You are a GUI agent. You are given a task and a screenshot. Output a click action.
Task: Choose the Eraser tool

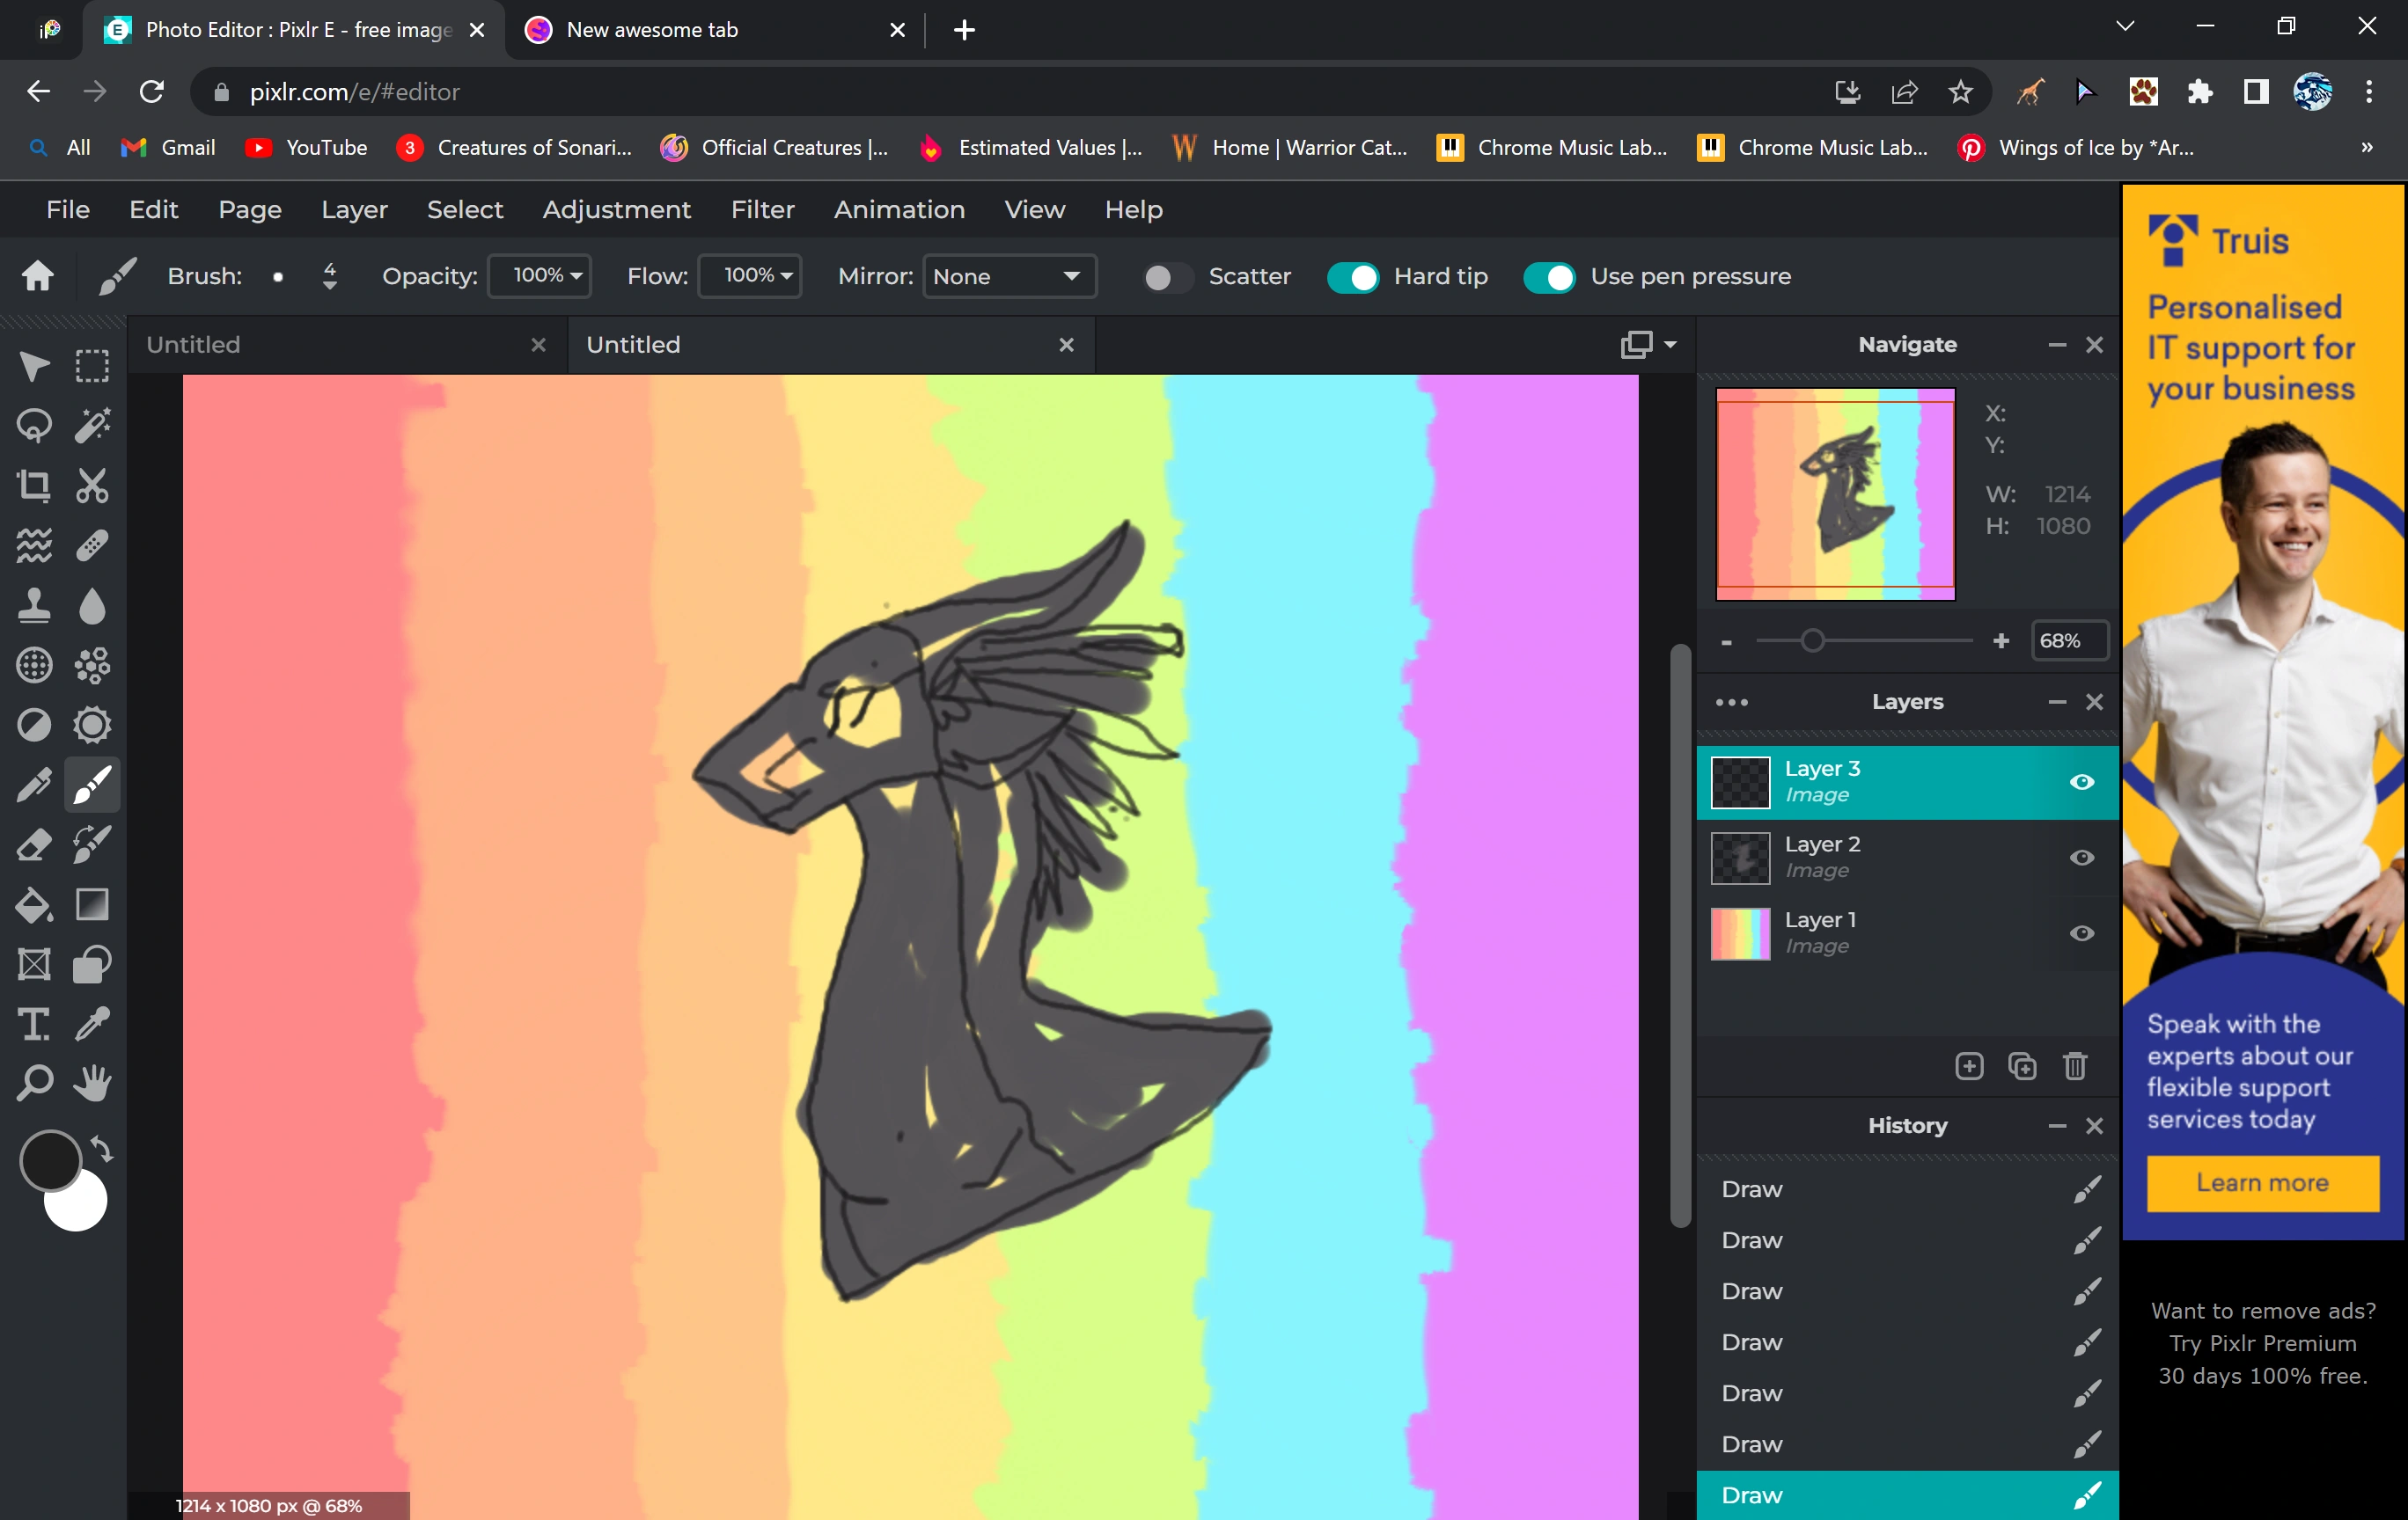pos(34,845)
